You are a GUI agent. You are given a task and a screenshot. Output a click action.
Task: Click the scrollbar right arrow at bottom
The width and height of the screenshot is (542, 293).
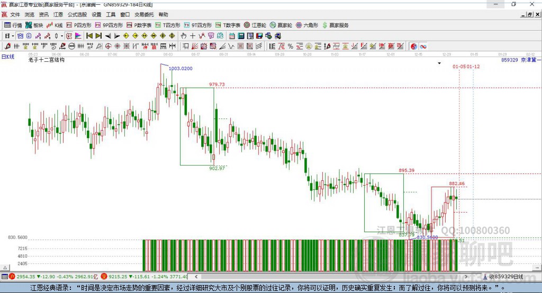(466, 277)
